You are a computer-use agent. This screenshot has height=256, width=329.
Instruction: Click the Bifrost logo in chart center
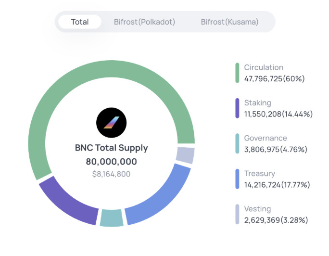tap(112, 123)
